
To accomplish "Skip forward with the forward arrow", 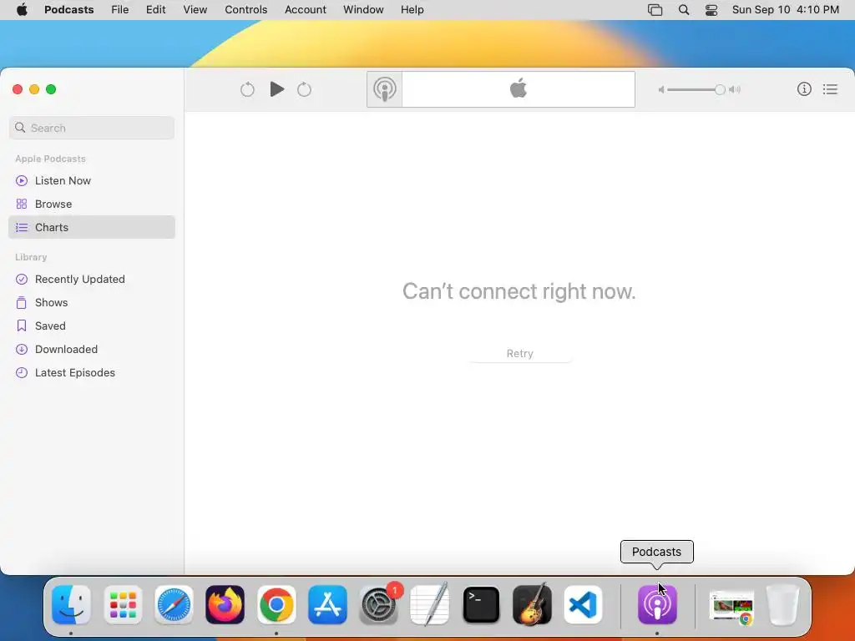I will pos(304,89).
